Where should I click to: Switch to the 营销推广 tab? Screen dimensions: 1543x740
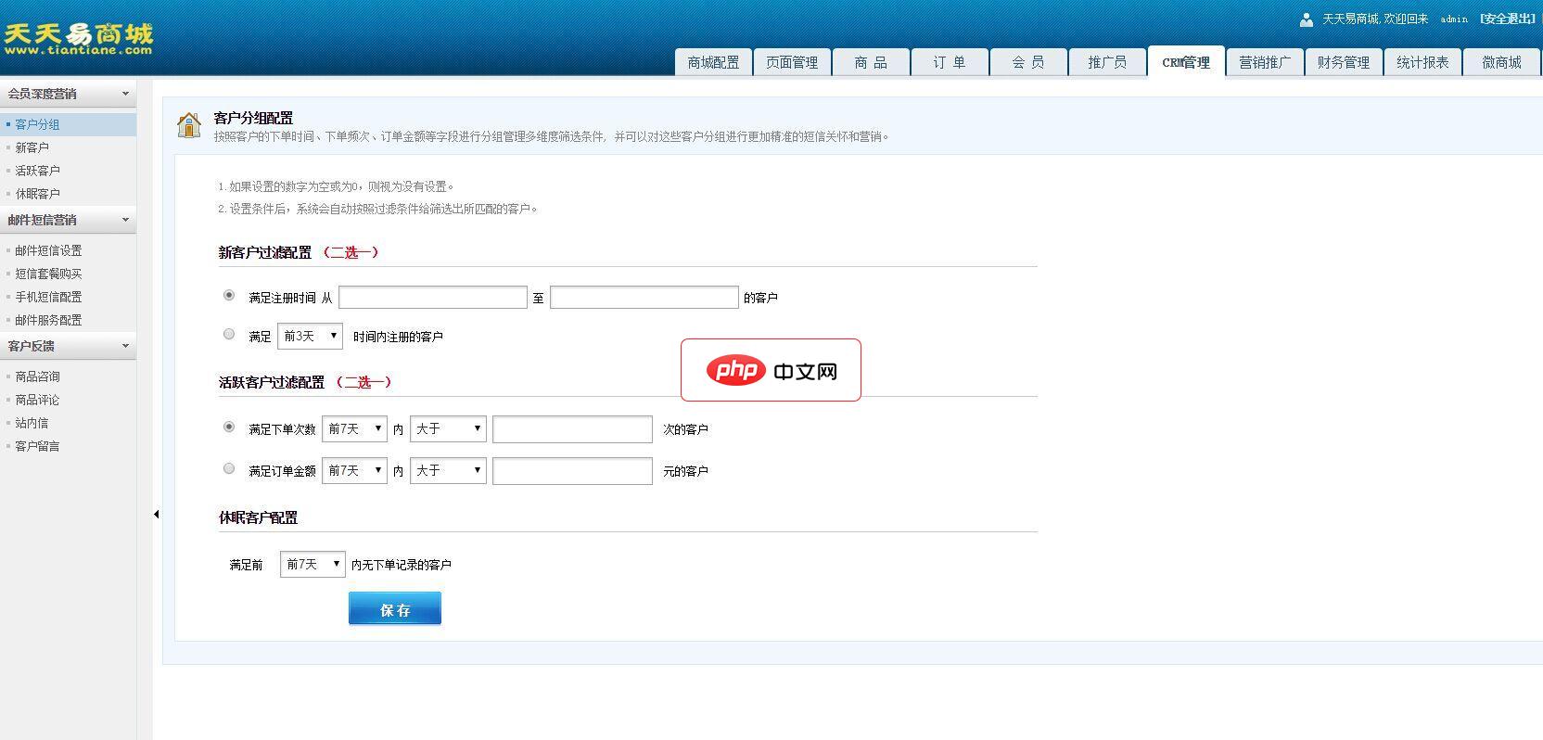click(x=1264, y=62)
